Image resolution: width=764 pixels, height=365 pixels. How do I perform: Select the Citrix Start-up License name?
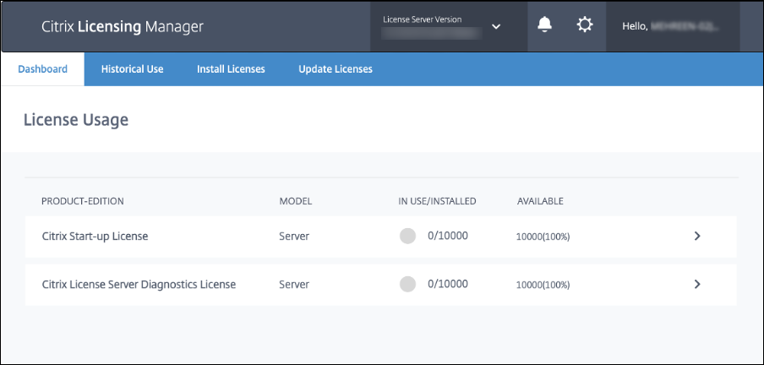pos(95,237)
